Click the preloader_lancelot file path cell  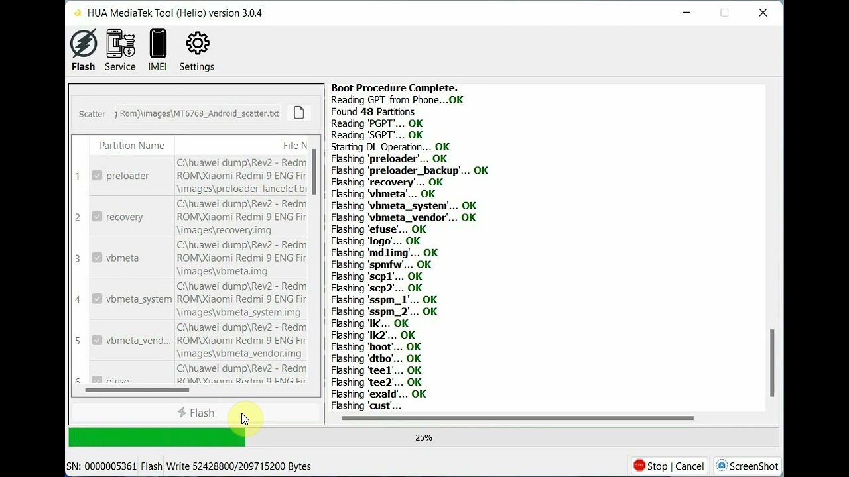pos(241,176)
